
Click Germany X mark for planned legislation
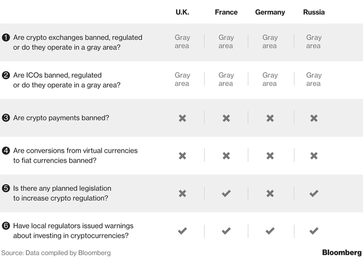click(x=270, y=193)
